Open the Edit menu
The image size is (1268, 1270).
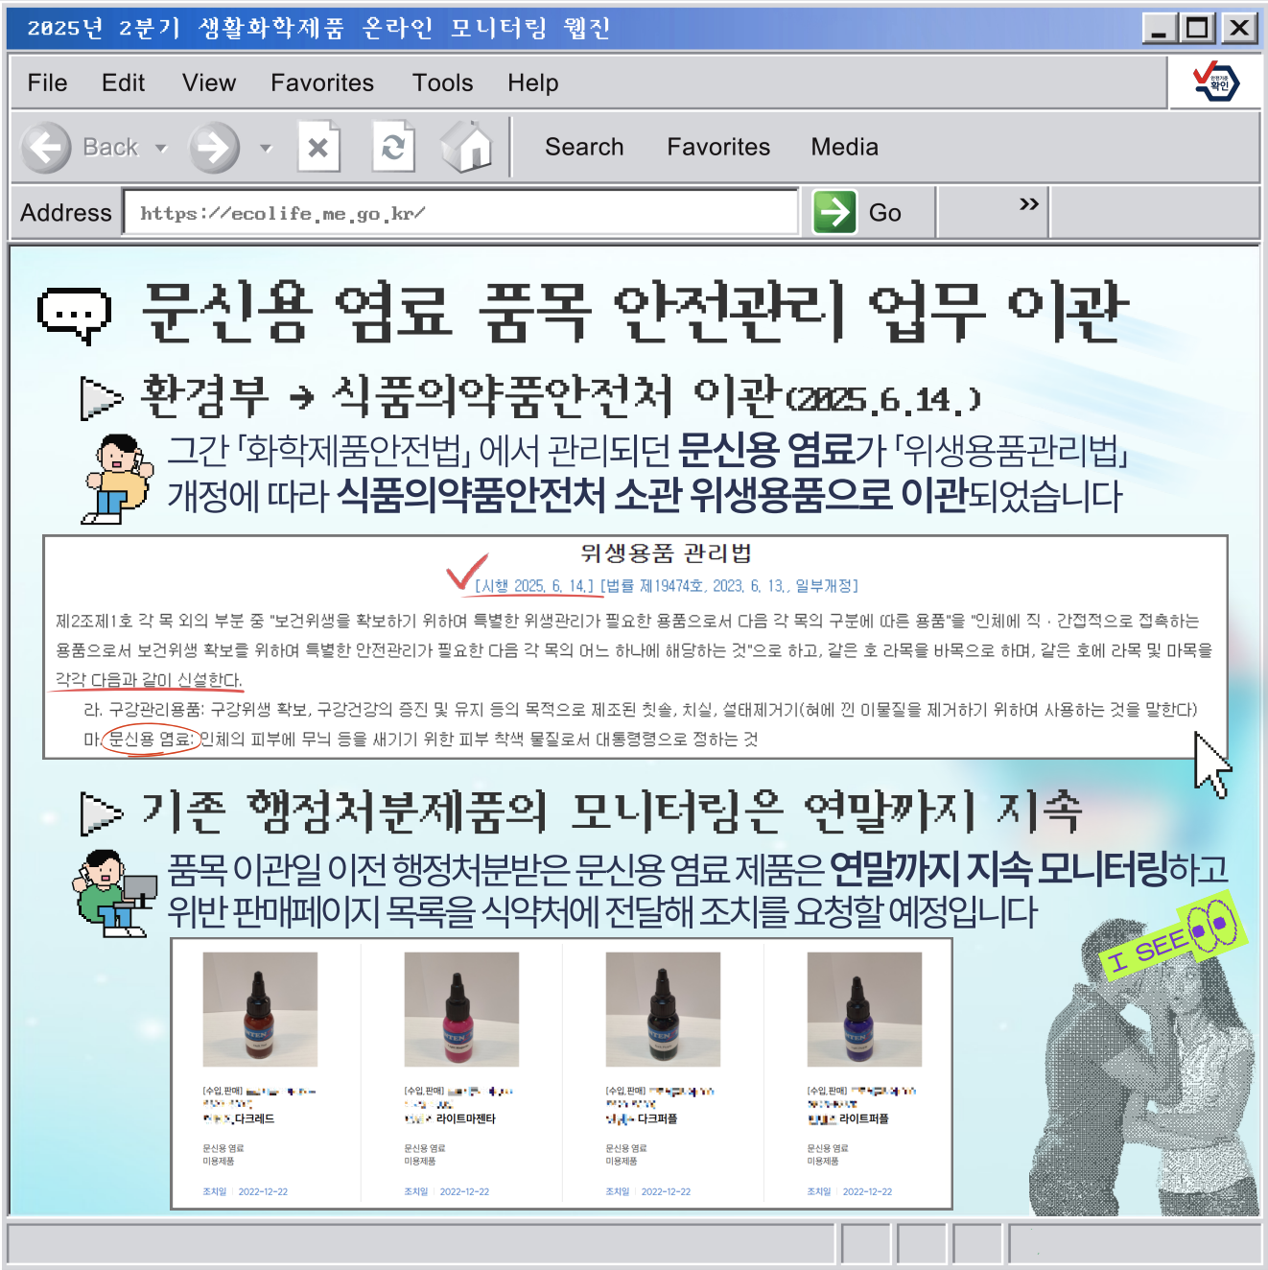tap(123, 83)
